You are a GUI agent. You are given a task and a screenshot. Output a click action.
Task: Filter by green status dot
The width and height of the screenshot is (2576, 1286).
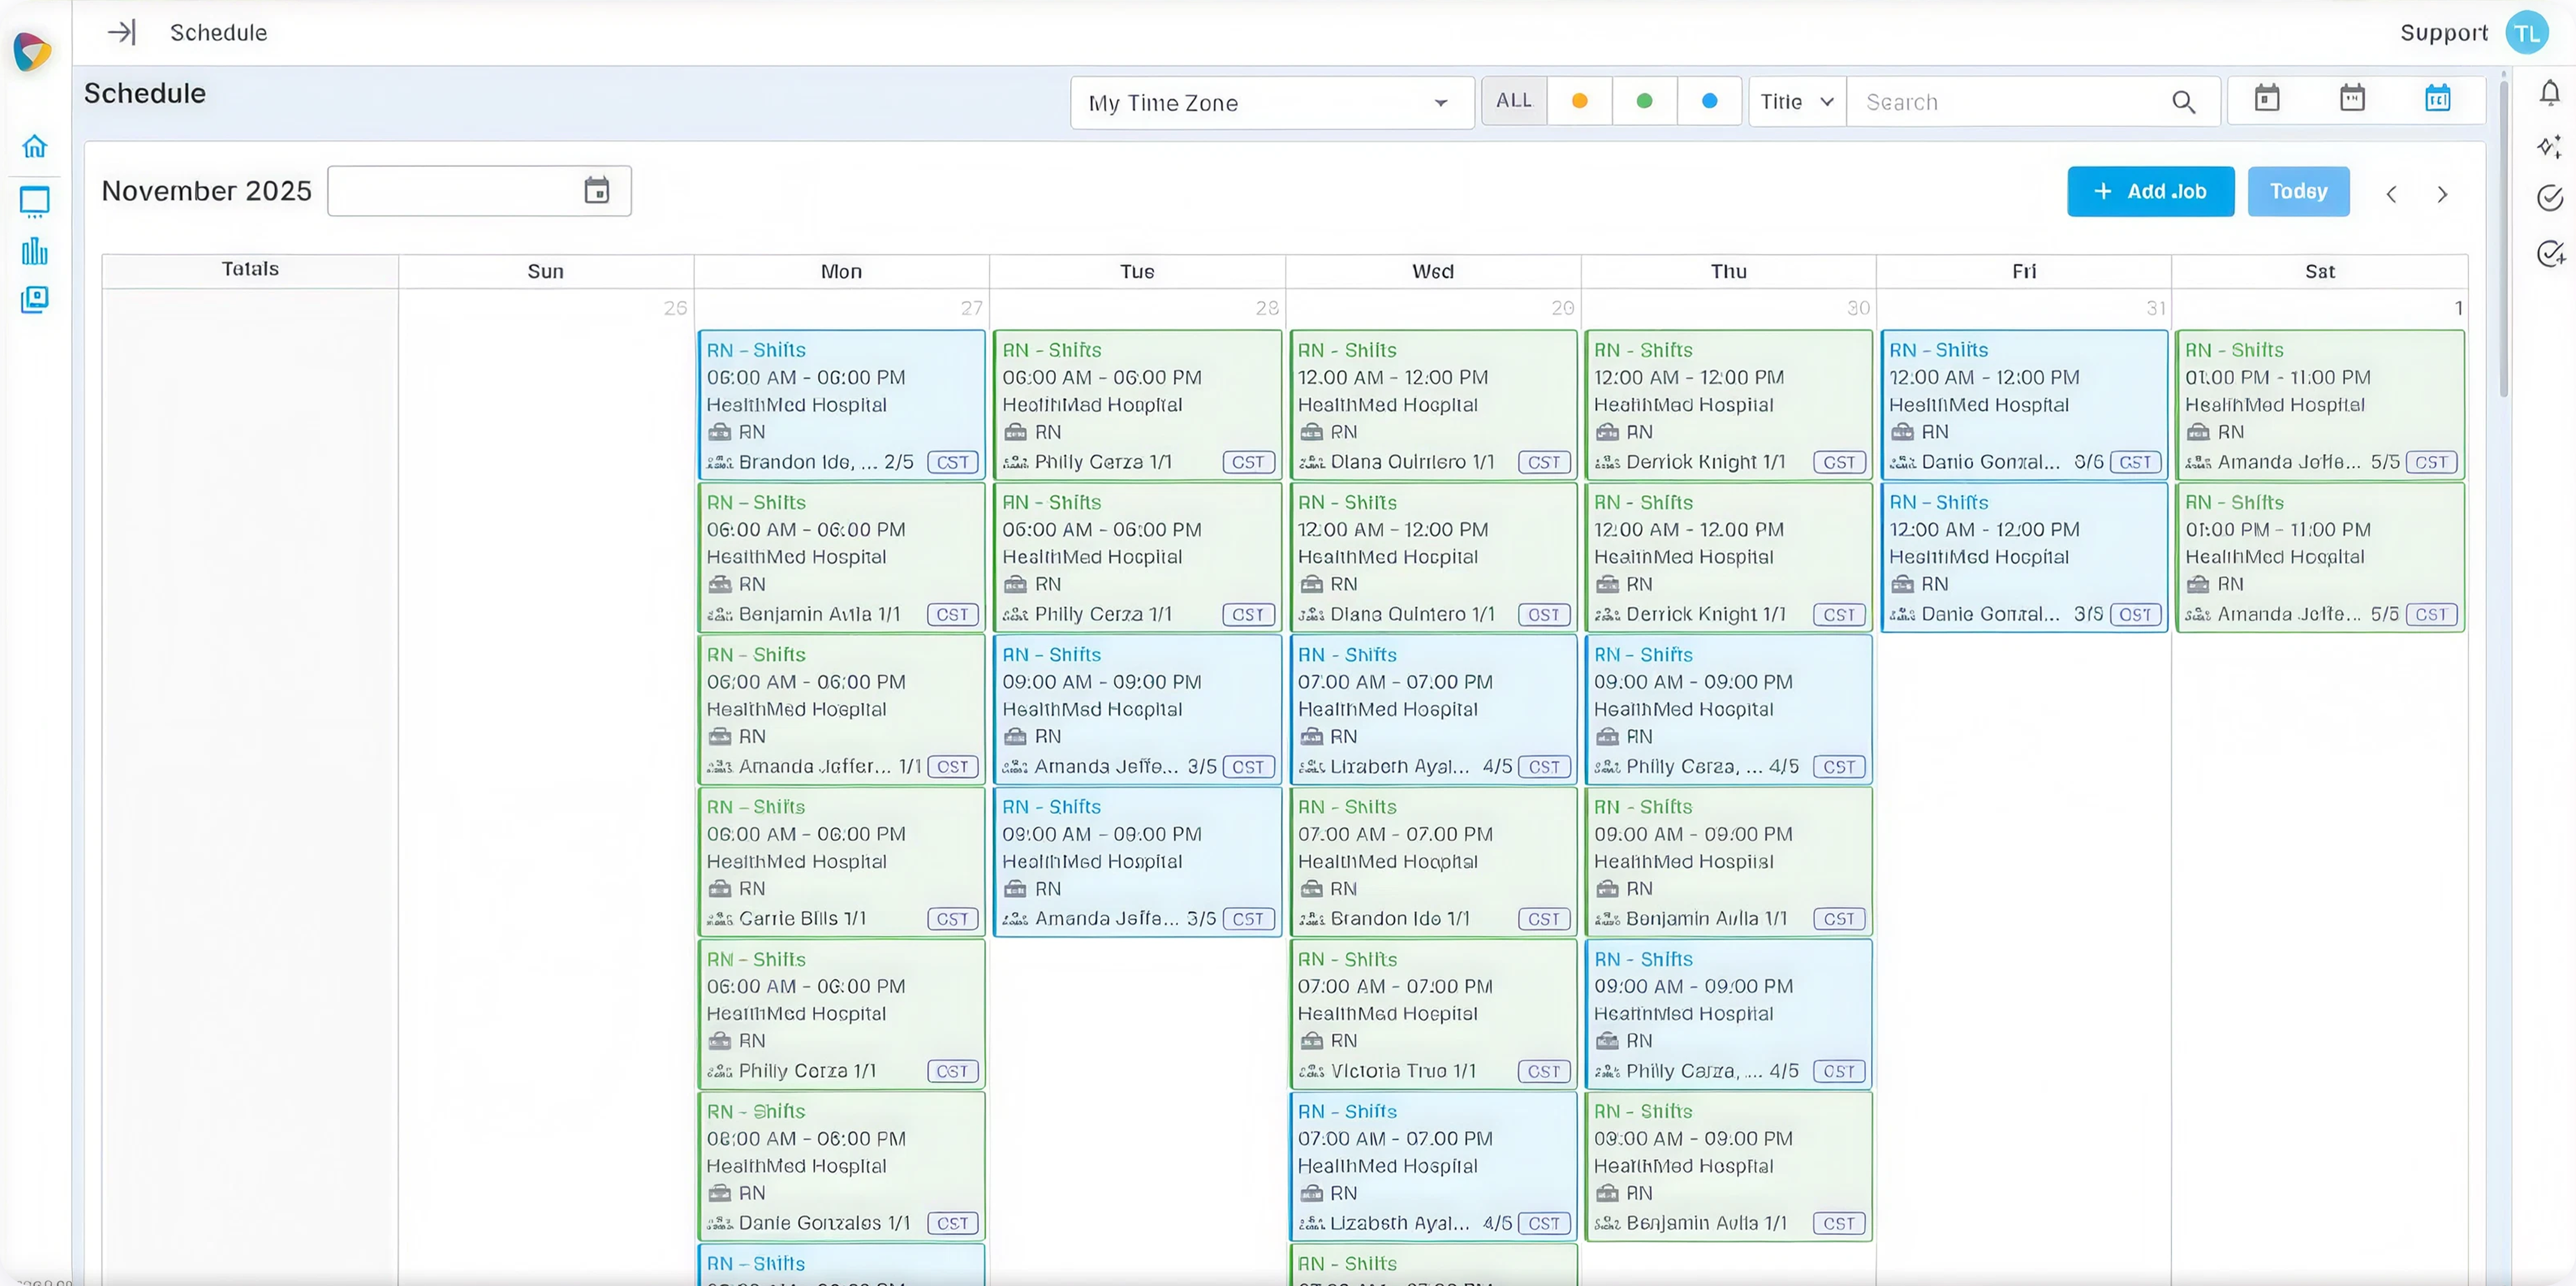pyautogui.click(x=1644, y=101)
